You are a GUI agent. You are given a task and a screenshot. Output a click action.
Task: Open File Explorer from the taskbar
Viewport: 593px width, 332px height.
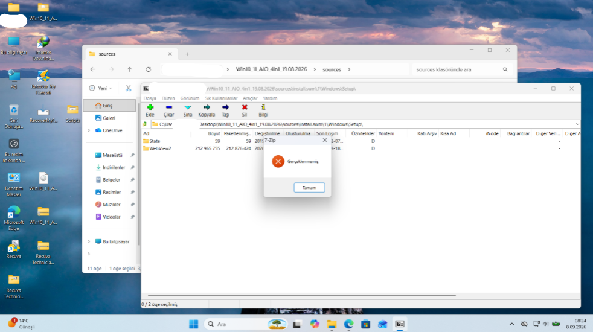[332, 324]
